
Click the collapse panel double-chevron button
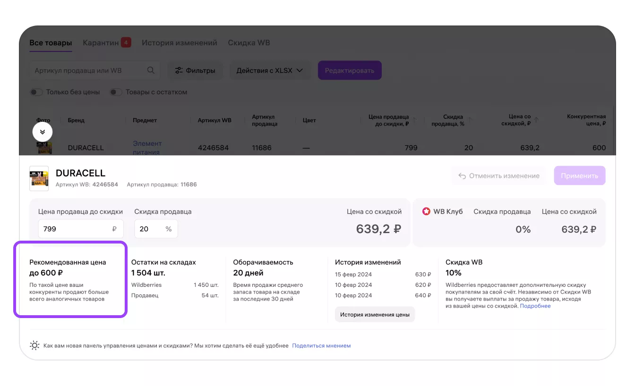(x=43, y=132)
